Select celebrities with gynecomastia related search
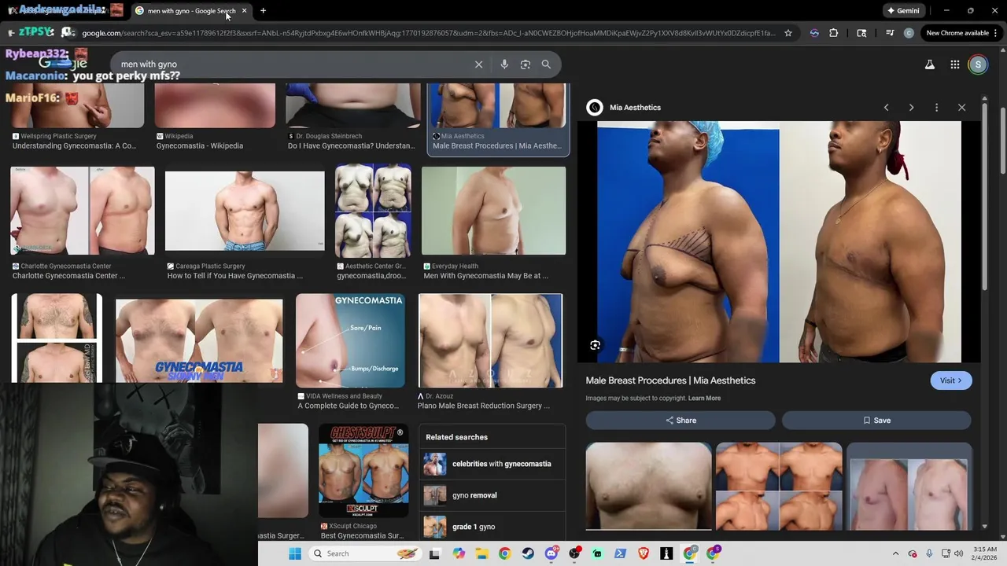 pos(492,464)
